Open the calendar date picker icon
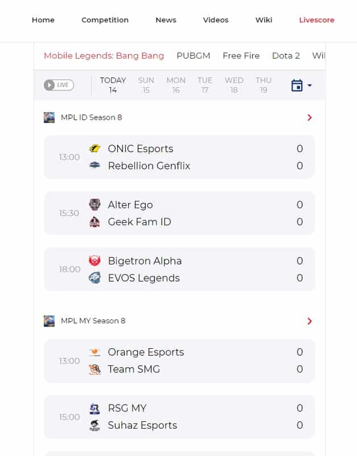Screen dimensions: 357x456 click(x=297, y=85)
